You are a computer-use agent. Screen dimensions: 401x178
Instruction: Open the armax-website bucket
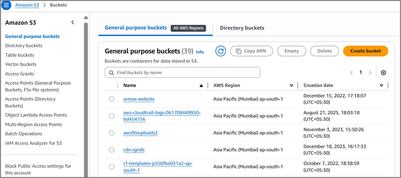(139, 99)
